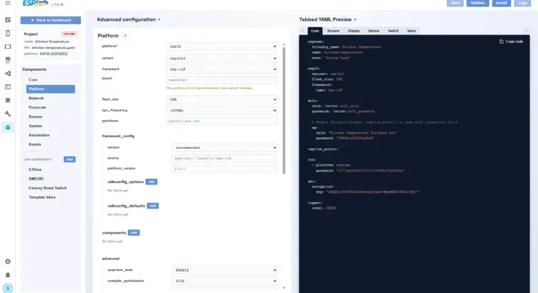This screenshot has width=538, height=293.
Task: Click the Validate button
Action: click(477, 2)
